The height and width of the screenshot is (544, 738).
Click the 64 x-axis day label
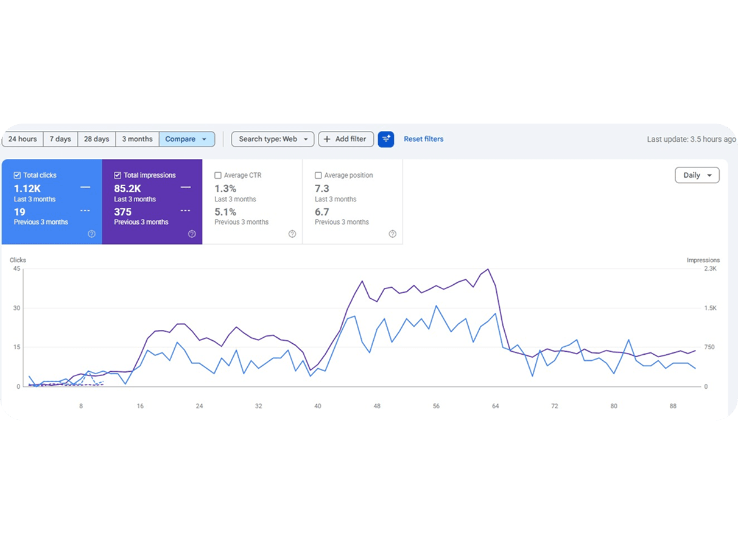495,406
